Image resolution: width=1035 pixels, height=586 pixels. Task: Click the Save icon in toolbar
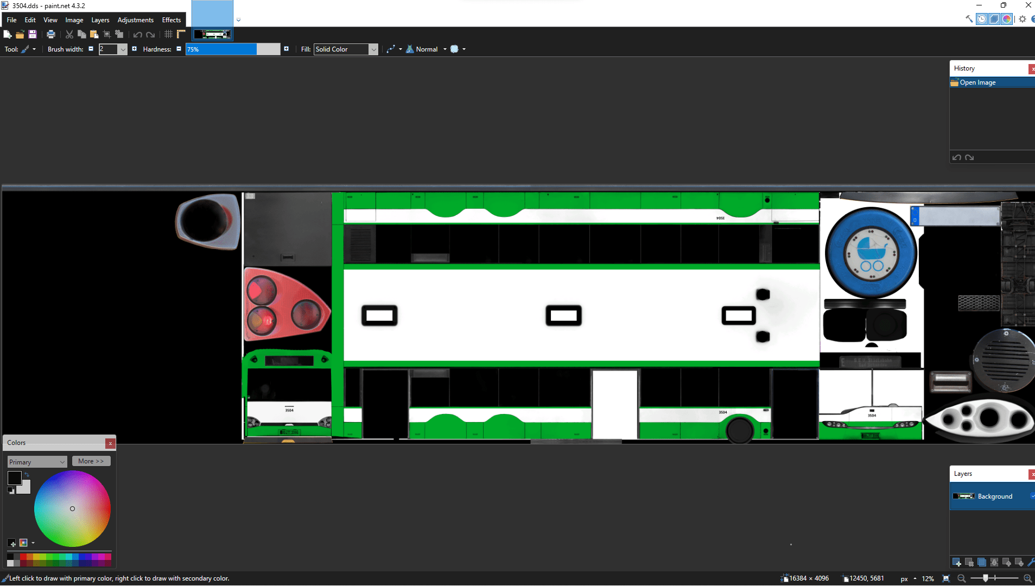tap(33, 34)
